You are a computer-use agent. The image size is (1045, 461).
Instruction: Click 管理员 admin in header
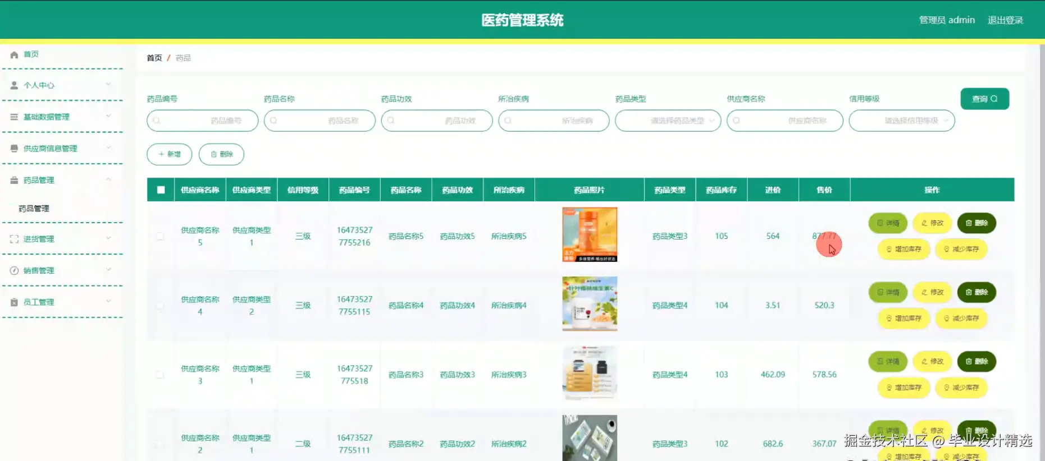(947, 20)
